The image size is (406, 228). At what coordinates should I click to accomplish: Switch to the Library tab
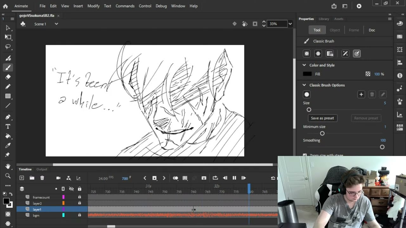pos(324,19)
